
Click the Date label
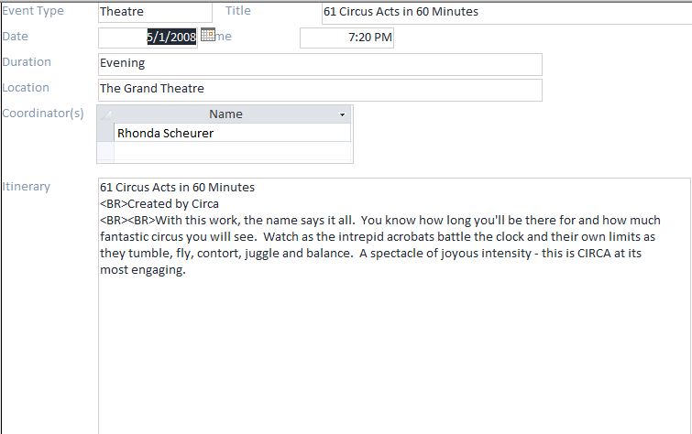tap(15, 37)
